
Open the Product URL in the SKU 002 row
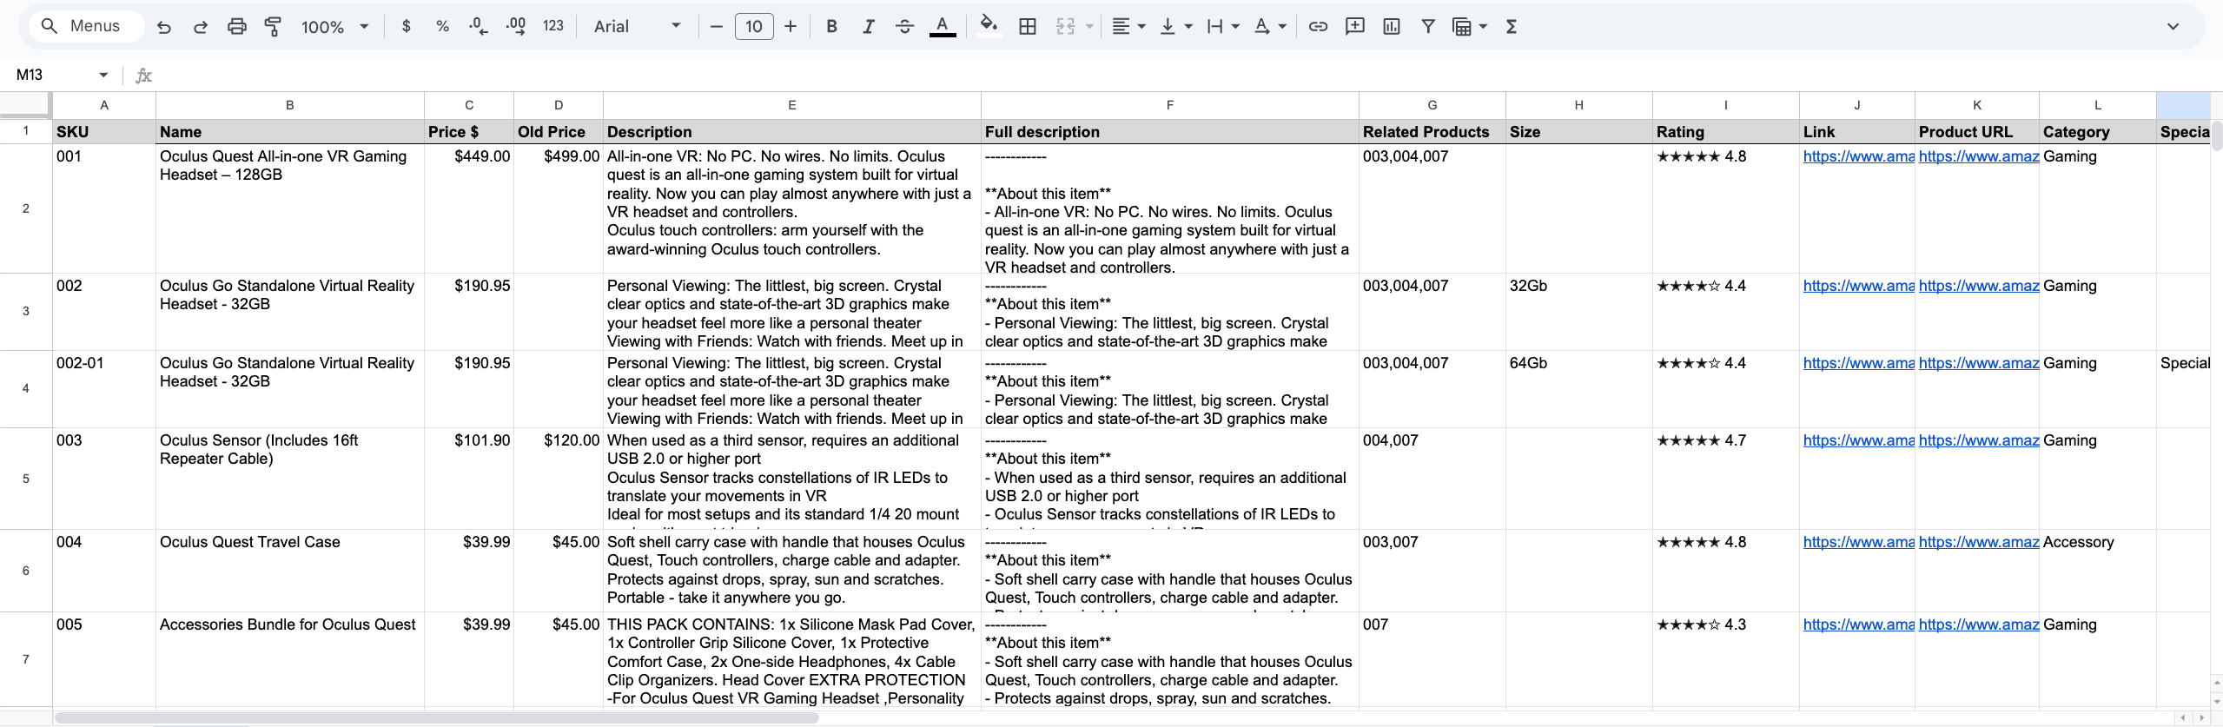(x=1979, y=286)
